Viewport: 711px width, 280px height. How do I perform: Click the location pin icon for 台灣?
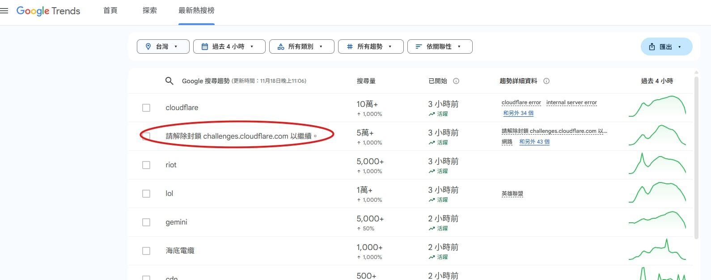pos(148,47)
